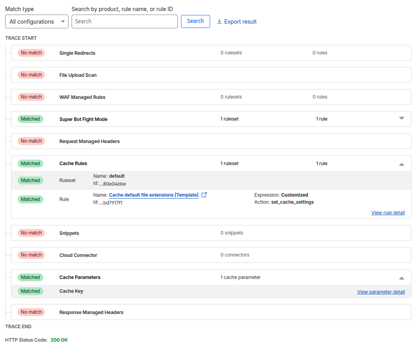Click No match badge on File Upload Scan
Viewport: 419px width, 344px height.
[31, 75]
